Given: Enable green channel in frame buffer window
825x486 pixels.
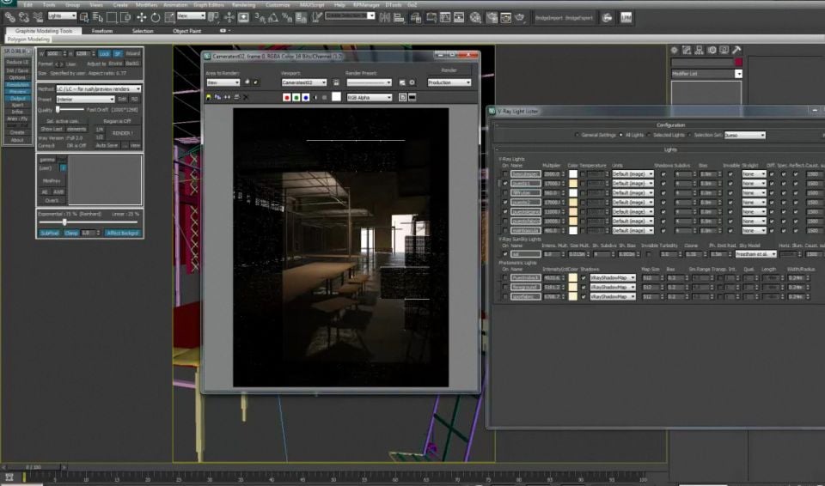Looking at the screenshot, I should tap(296, 97).
